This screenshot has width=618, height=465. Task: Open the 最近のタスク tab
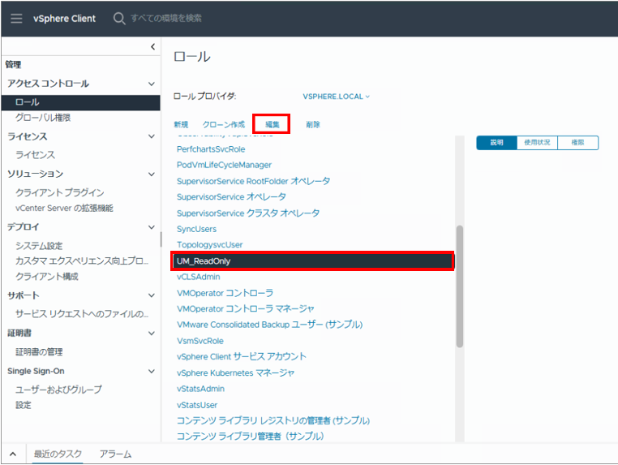[x=58, y=454]
